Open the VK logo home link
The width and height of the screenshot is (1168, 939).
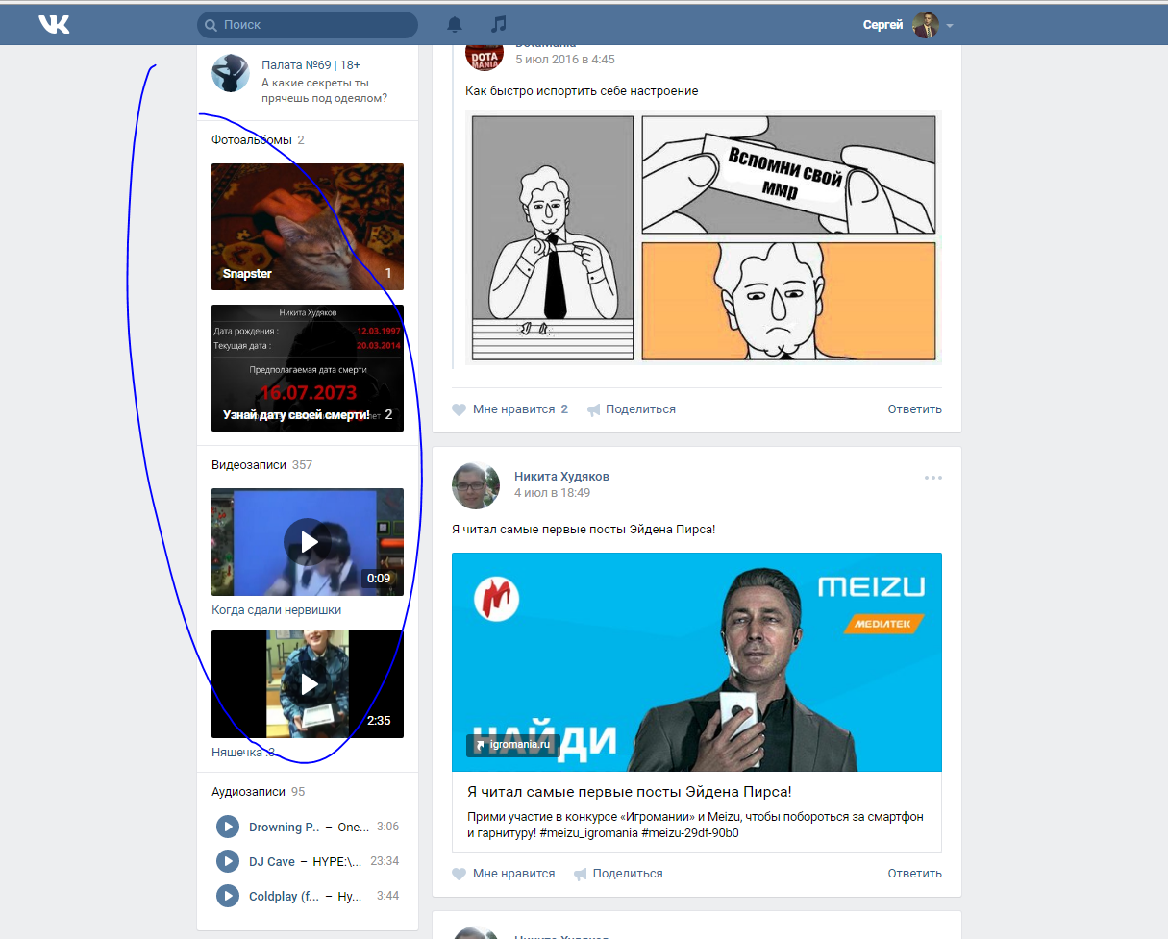54,24
